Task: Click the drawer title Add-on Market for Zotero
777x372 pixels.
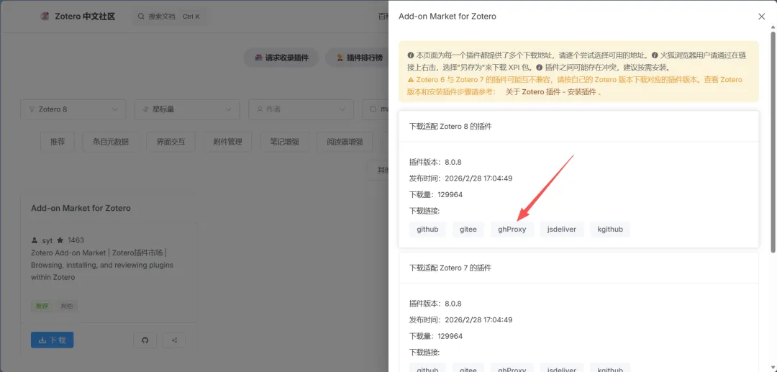Action: pyautogui.click(x=447, y=17)
